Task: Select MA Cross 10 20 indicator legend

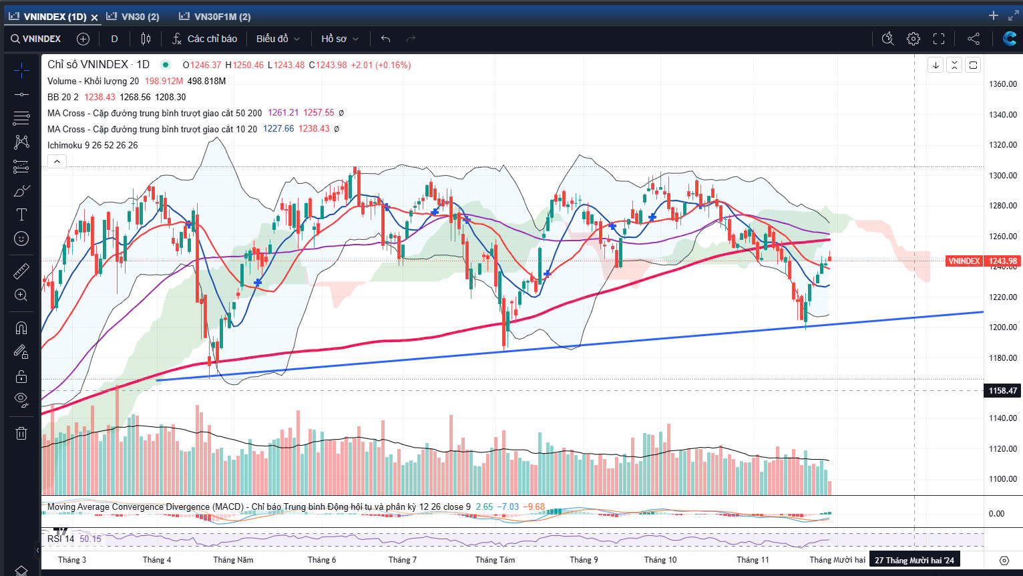Action: (x=152, y=129)
